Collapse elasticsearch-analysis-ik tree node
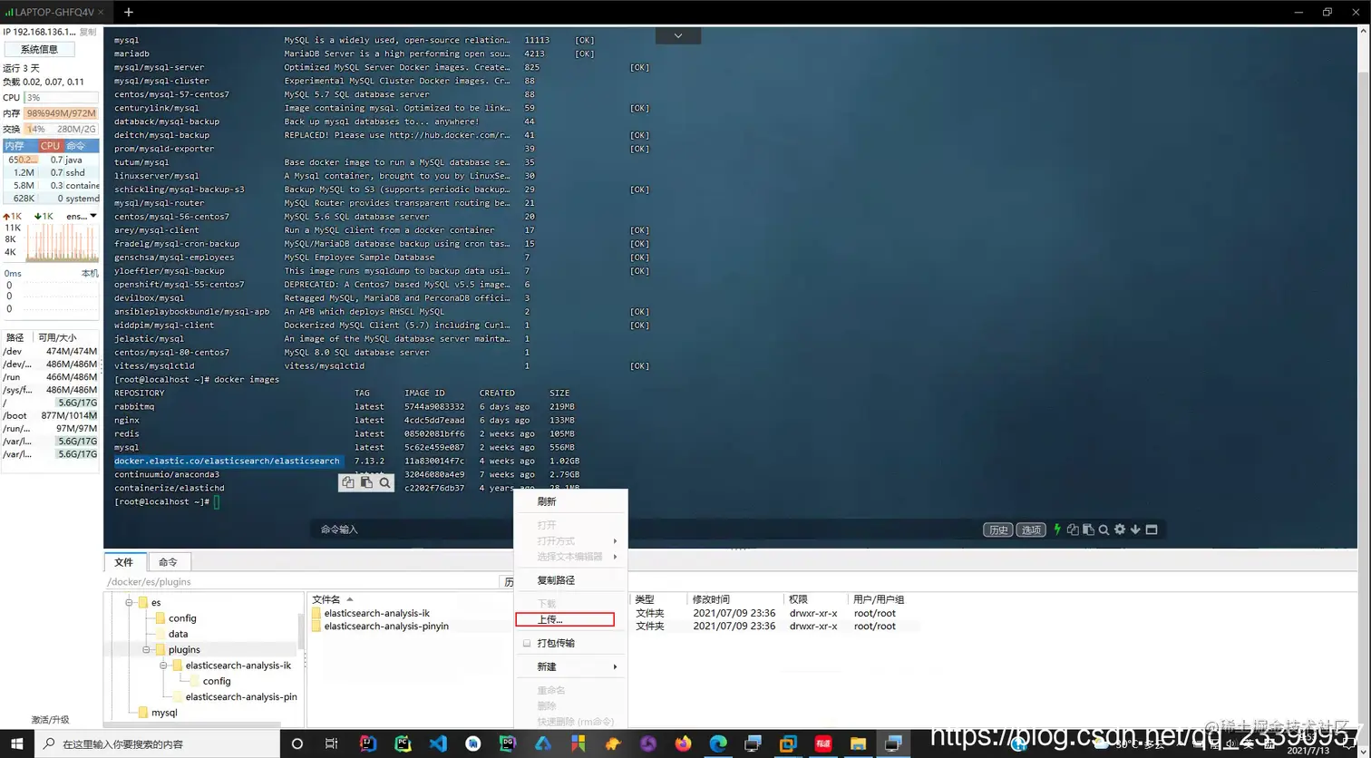The height and width of the screenshot is (758, 1371). point(164,666)
